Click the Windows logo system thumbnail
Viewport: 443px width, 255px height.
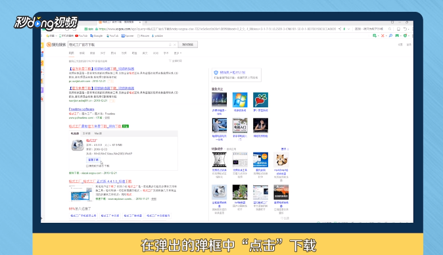240,100
